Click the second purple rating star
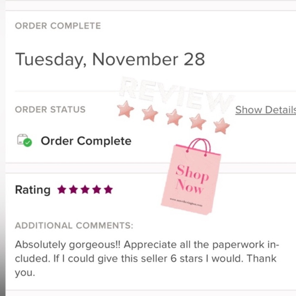296x296 pixels. (x=73, y=189)
